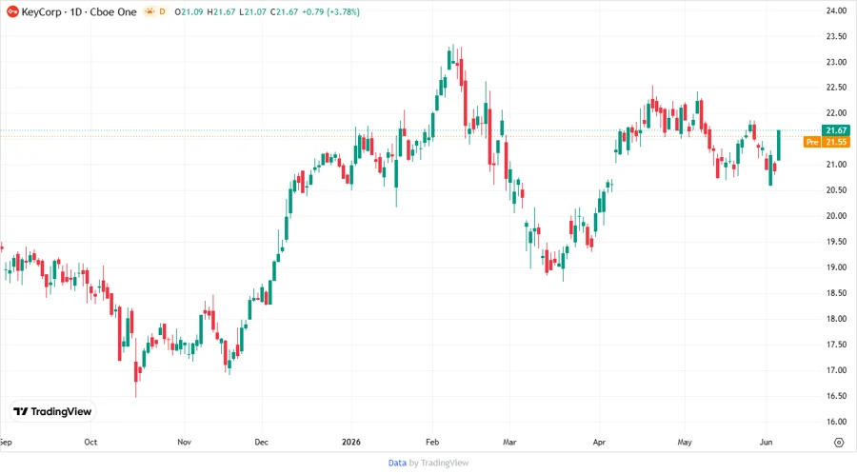Screen dimensions: 857x474
Task: Click the 17.00 price axis label
Action: (836, 370)
